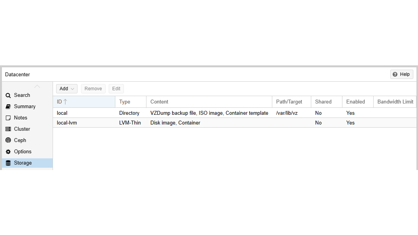Click the Notes sticky-note icon
The height and width of the screenshot is (235, 418).
click(8, 118)
